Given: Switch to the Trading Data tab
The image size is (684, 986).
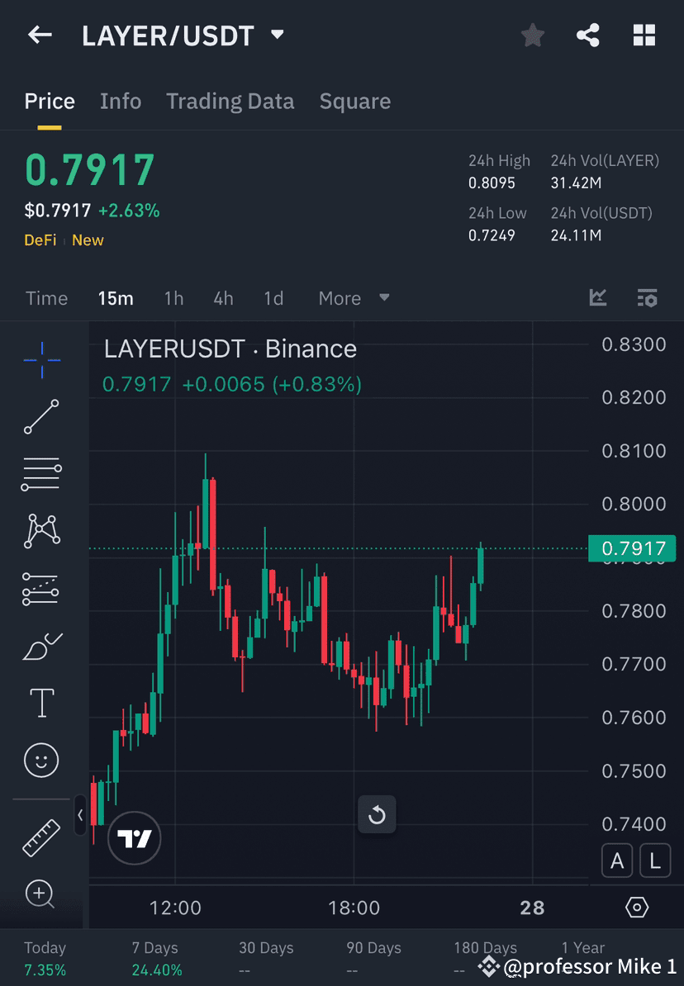Looking at the screenshot, I should (x=230, y=101).
